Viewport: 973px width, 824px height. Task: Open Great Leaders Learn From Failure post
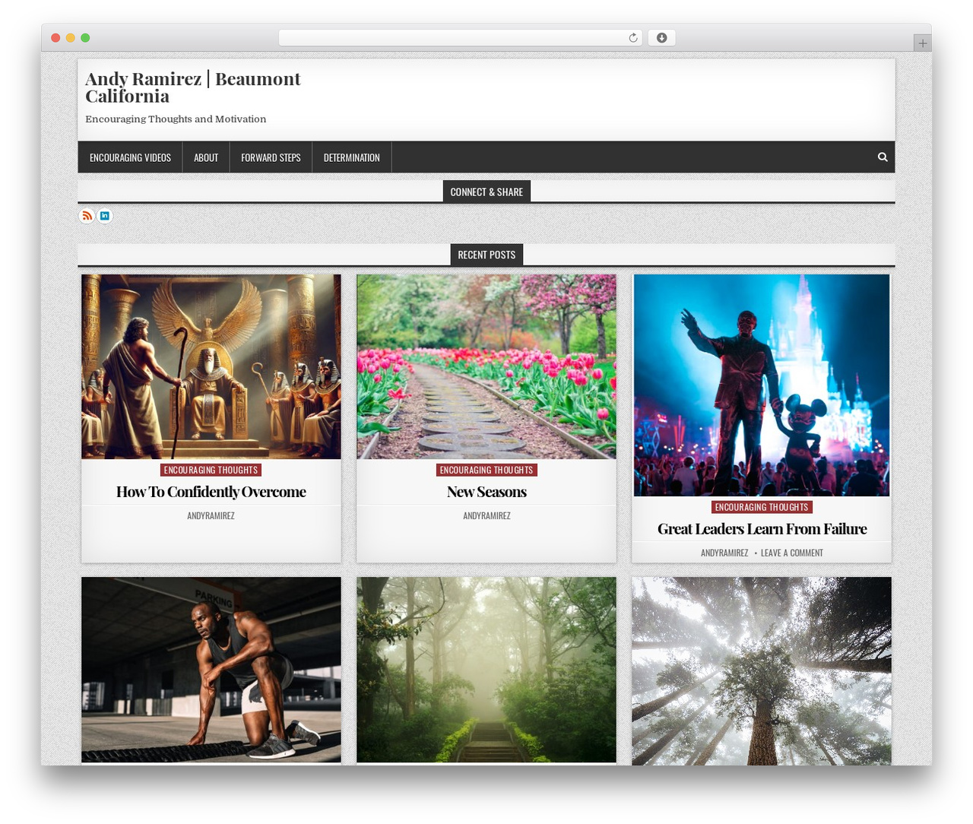[x=762, y=529]
